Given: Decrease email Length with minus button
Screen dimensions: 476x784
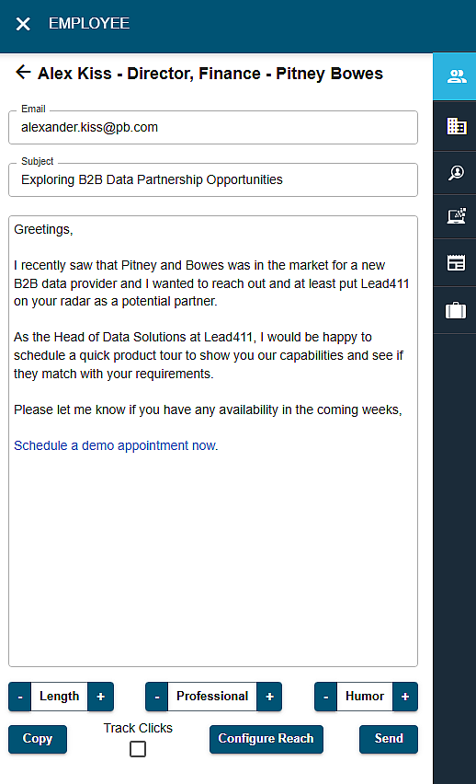Looking at the screenshot, I should [x=20, y=697].
